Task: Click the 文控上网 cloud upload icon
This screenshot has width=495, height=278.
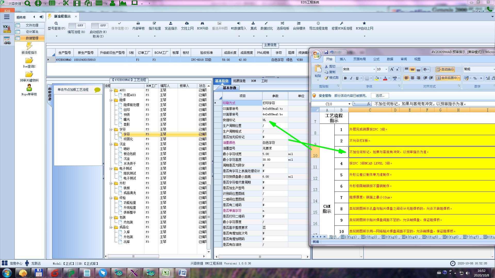Action: tap(187, 23)
